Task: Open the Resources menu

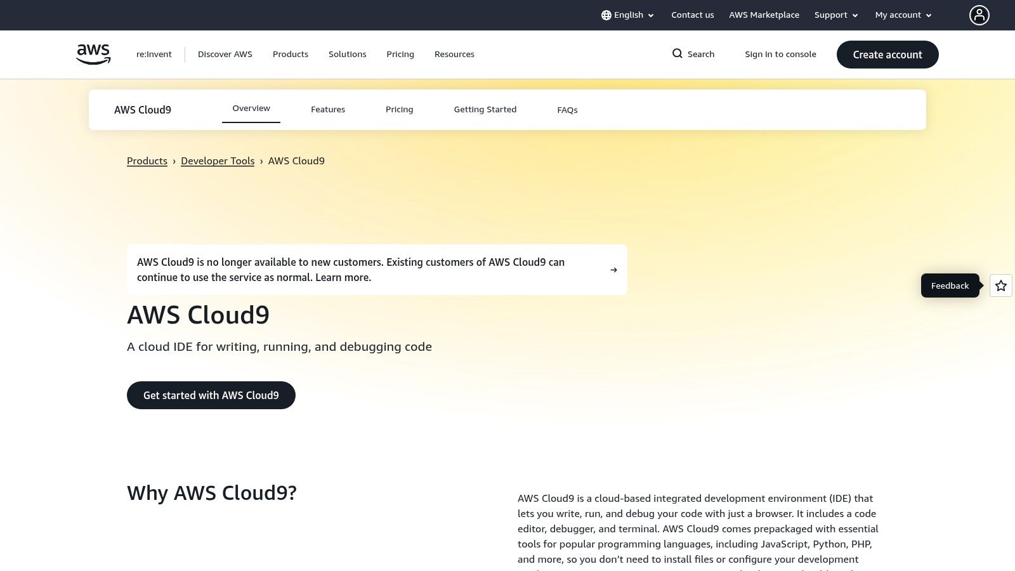Action: coord(454,54)
